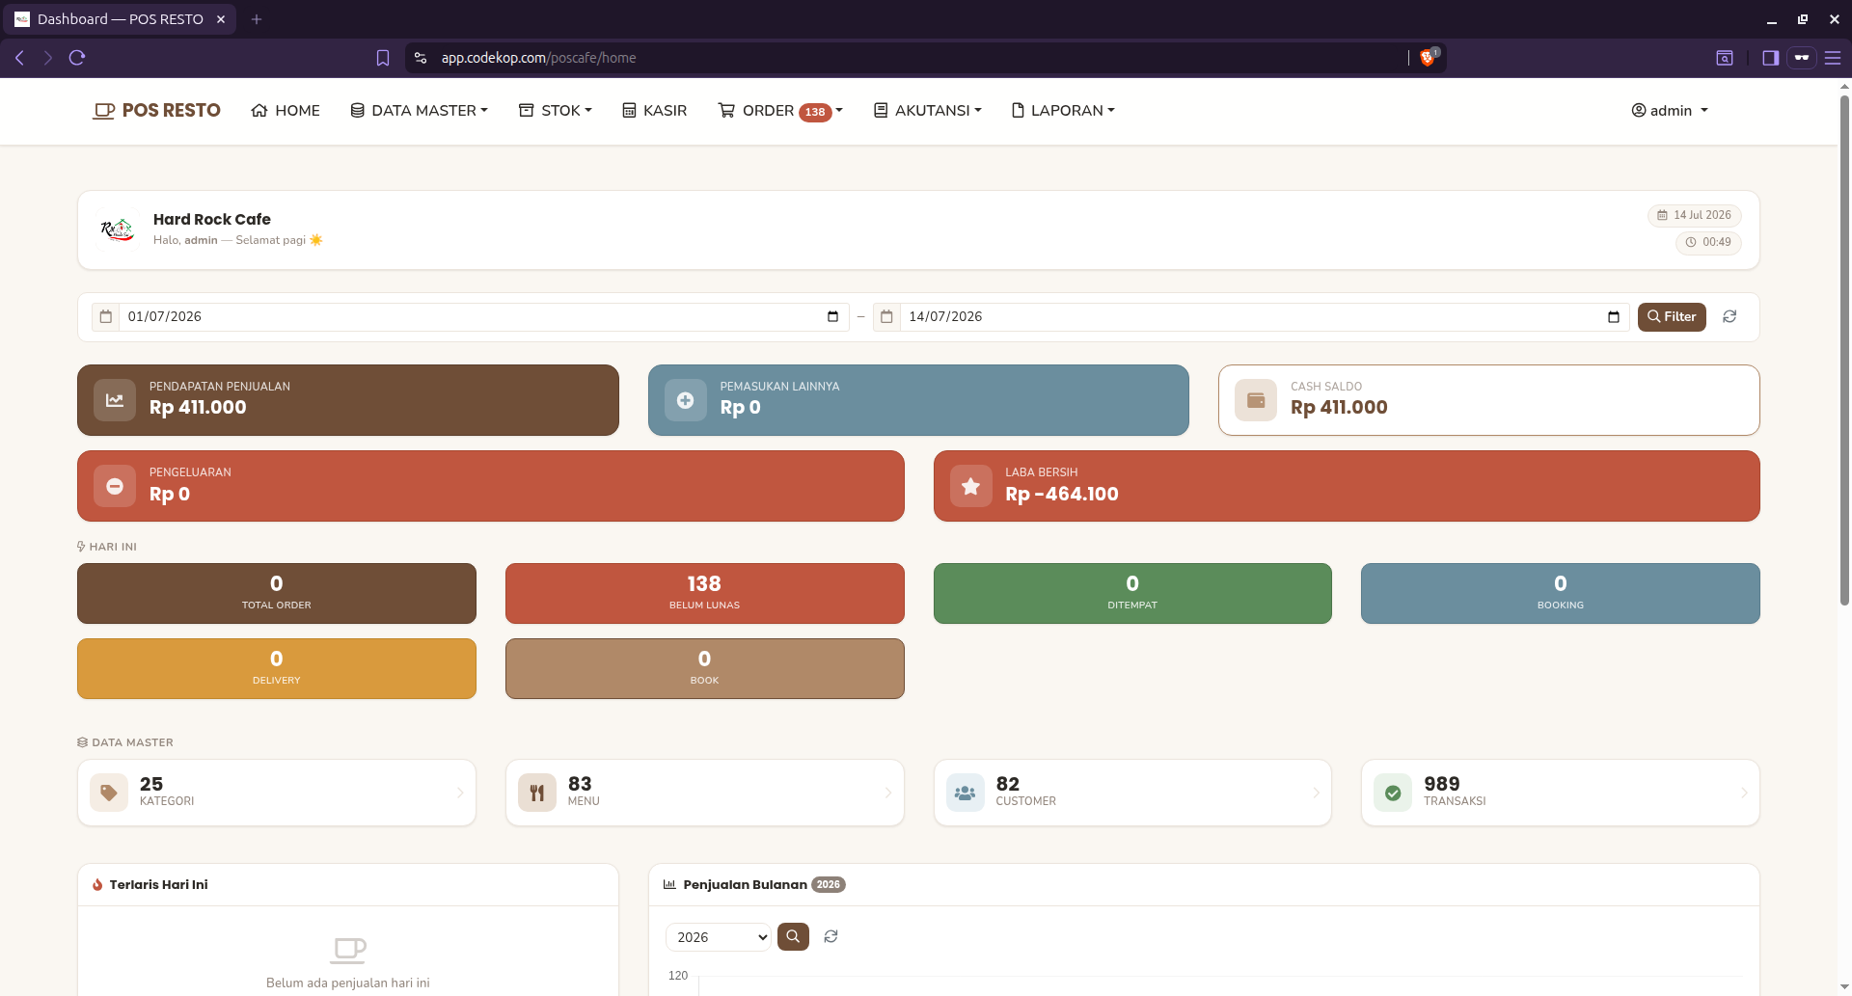1852x996 pixels.
Task: Open the Delivery card
Action: (277, 668)
